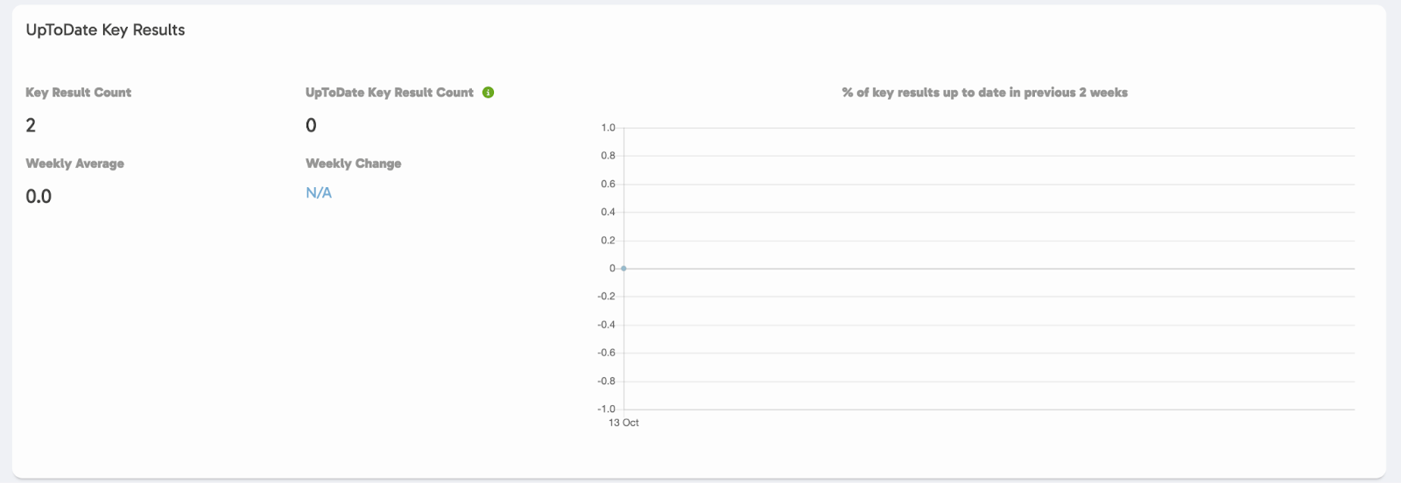Click the chart title about previous 2 weeks
Screen dimensions: 1401x483
point(984,93)
